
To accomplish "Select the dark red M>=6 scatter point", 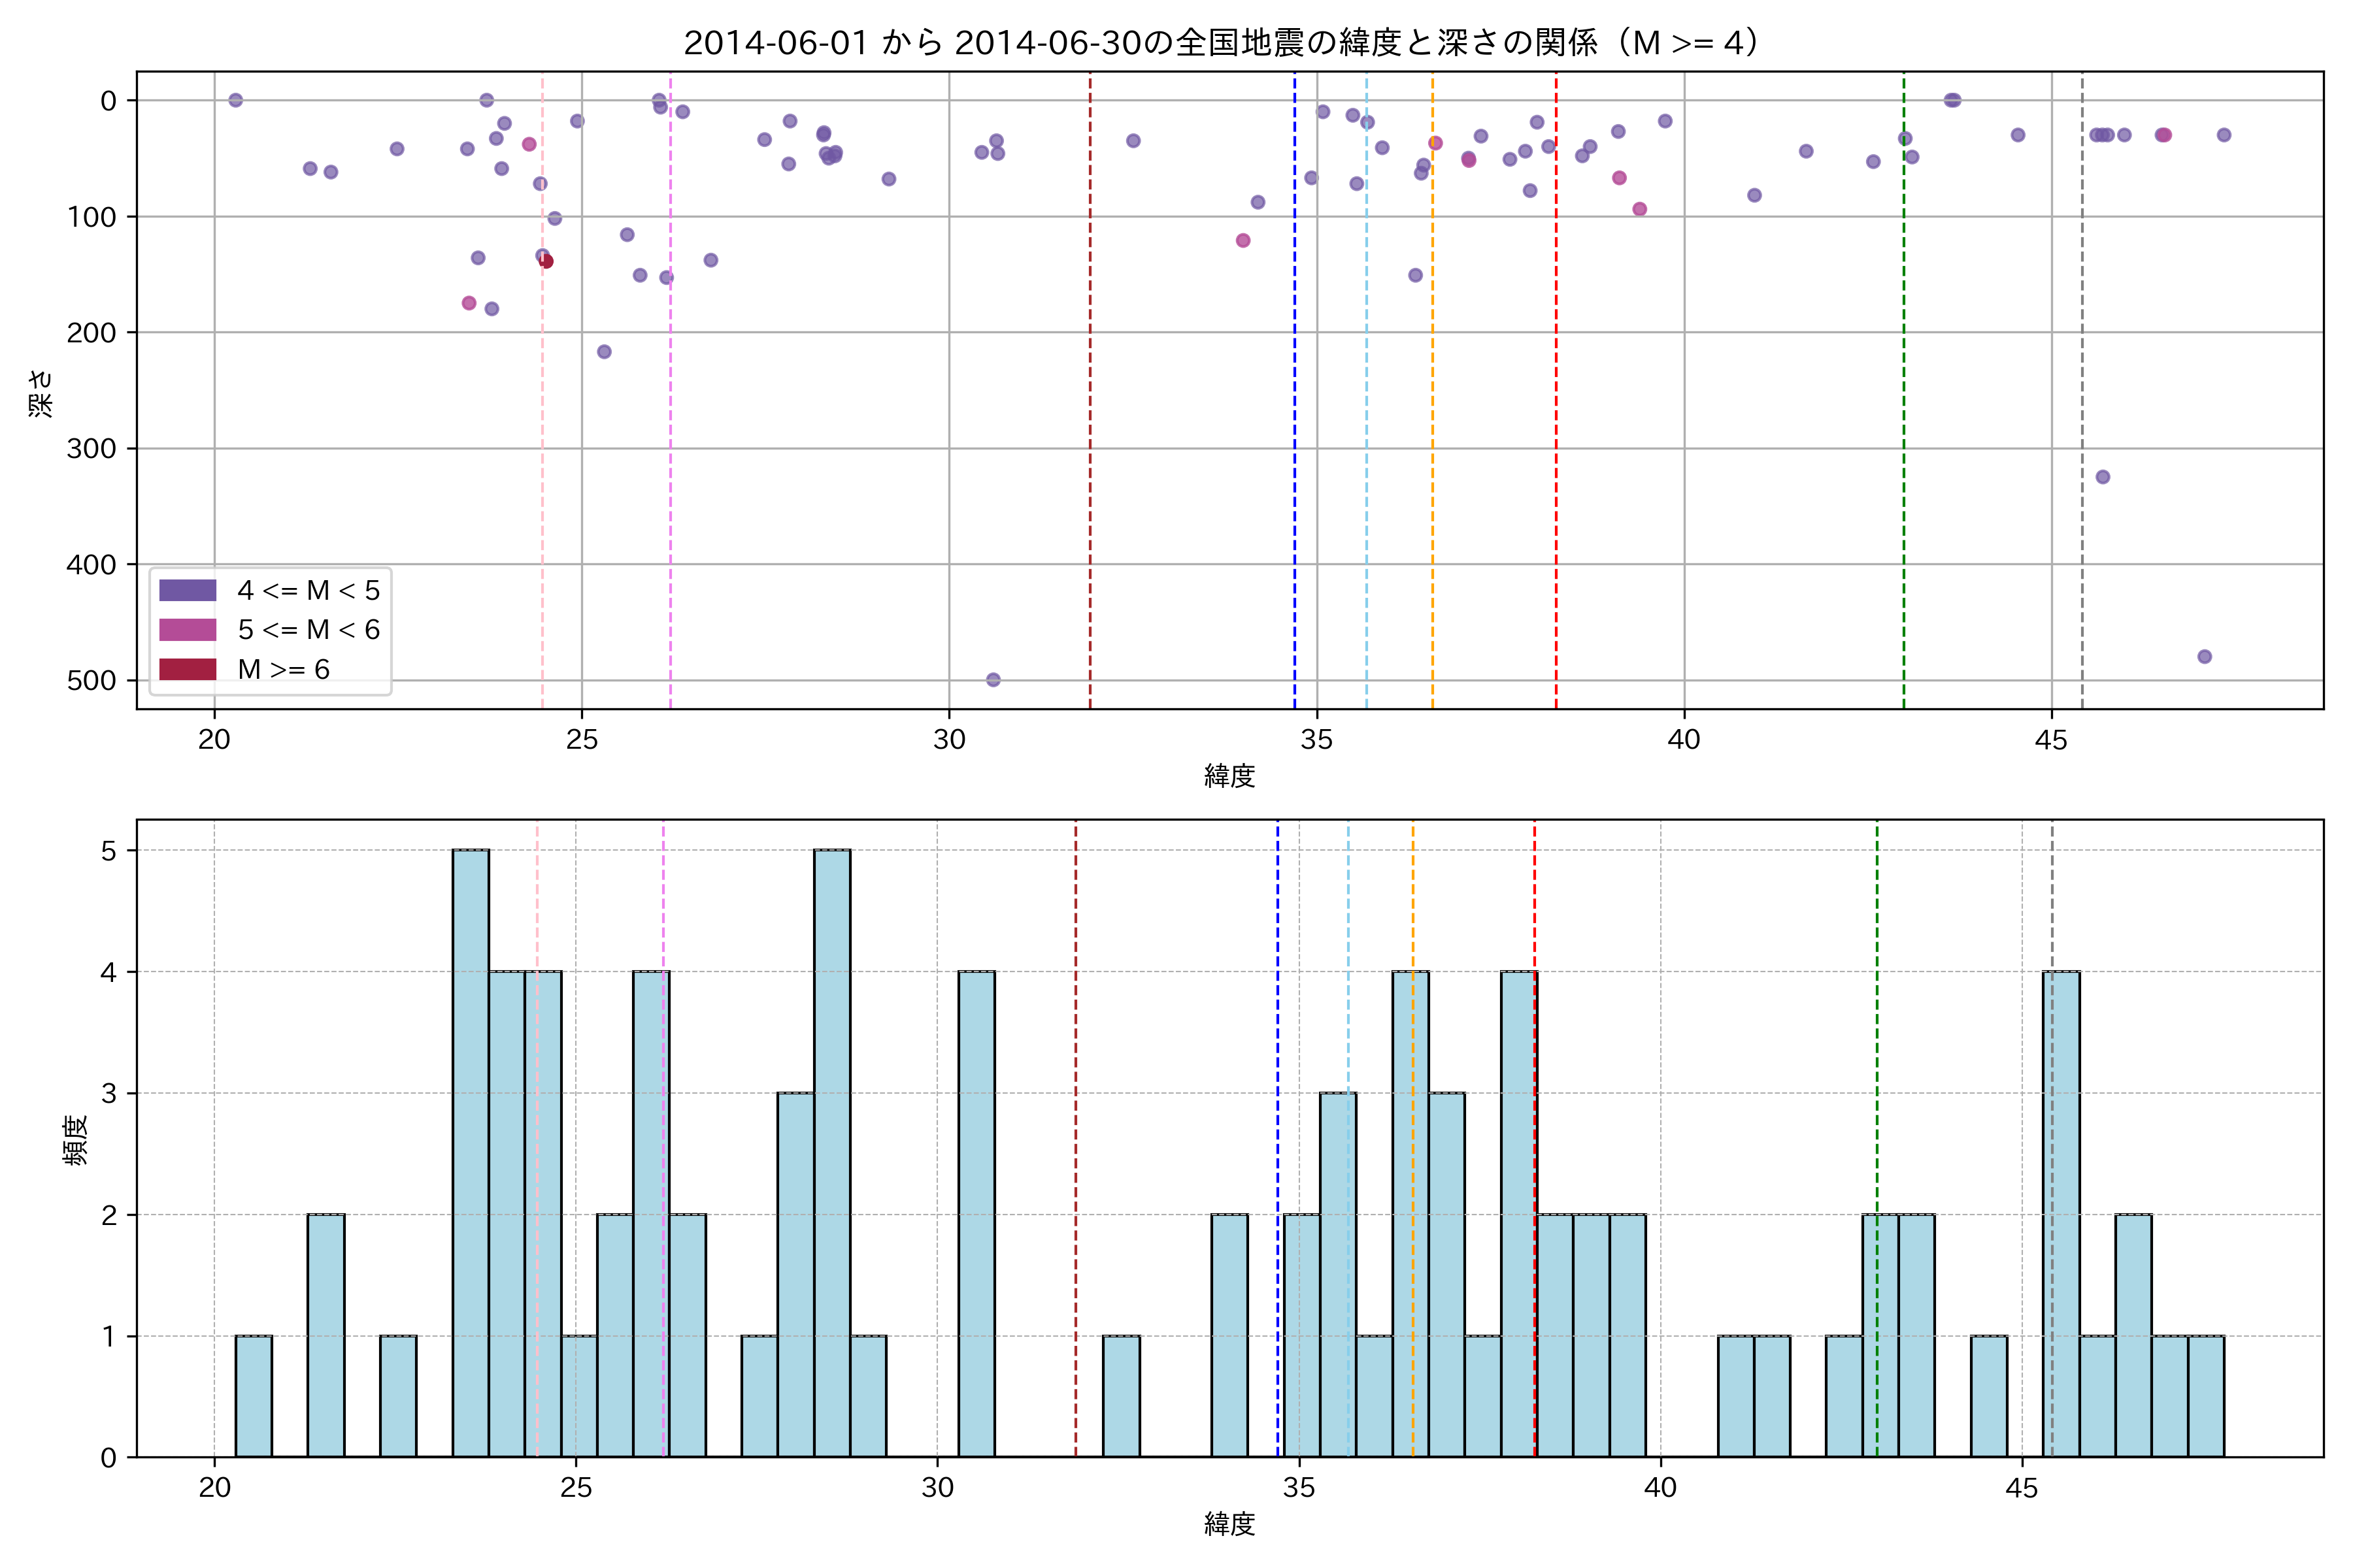I will pyautogui.click(x=546, y=261).
